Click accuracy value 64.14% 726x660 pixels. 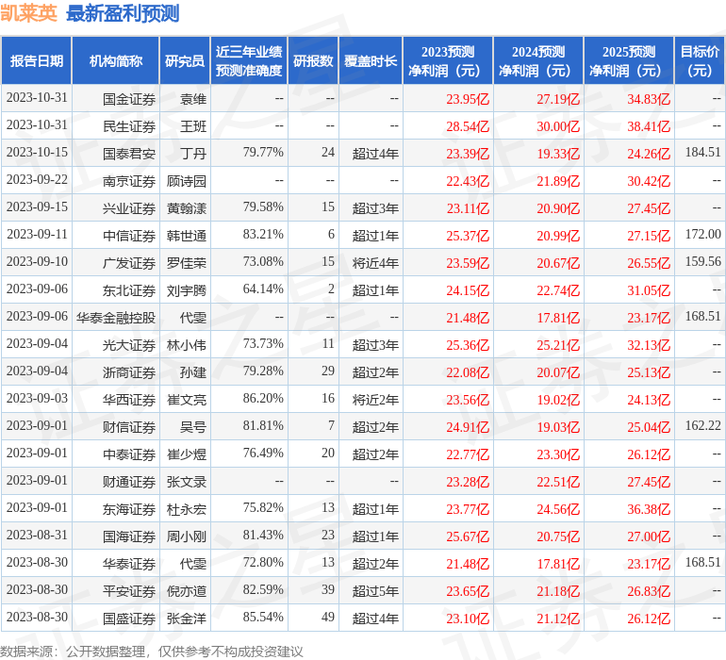pos(263,289)
